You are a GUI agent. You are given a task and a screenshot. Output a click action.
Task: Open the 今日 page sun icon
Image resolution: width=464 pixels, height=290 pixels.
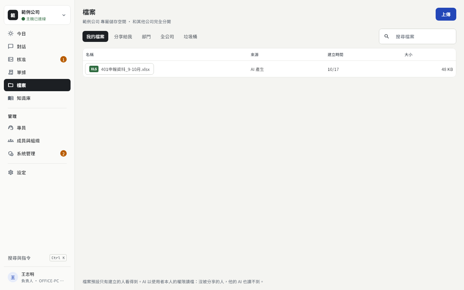(x=11, y=34)
